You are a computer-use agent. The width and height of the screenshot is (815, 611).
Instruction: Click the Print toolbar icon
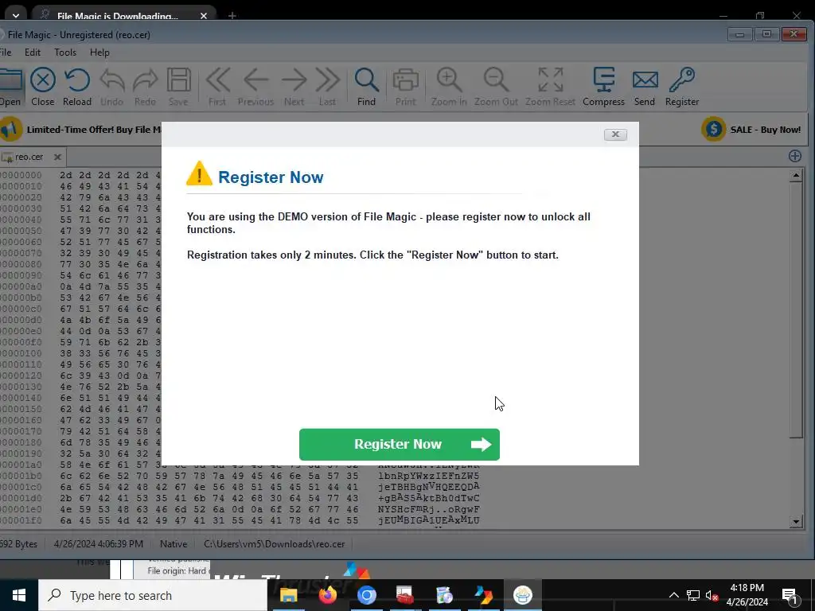tap(405, 87)
